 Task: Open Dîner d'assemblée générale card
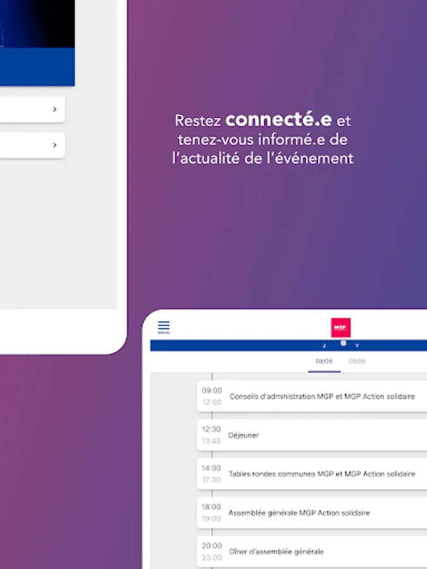(x=312, y=551)
